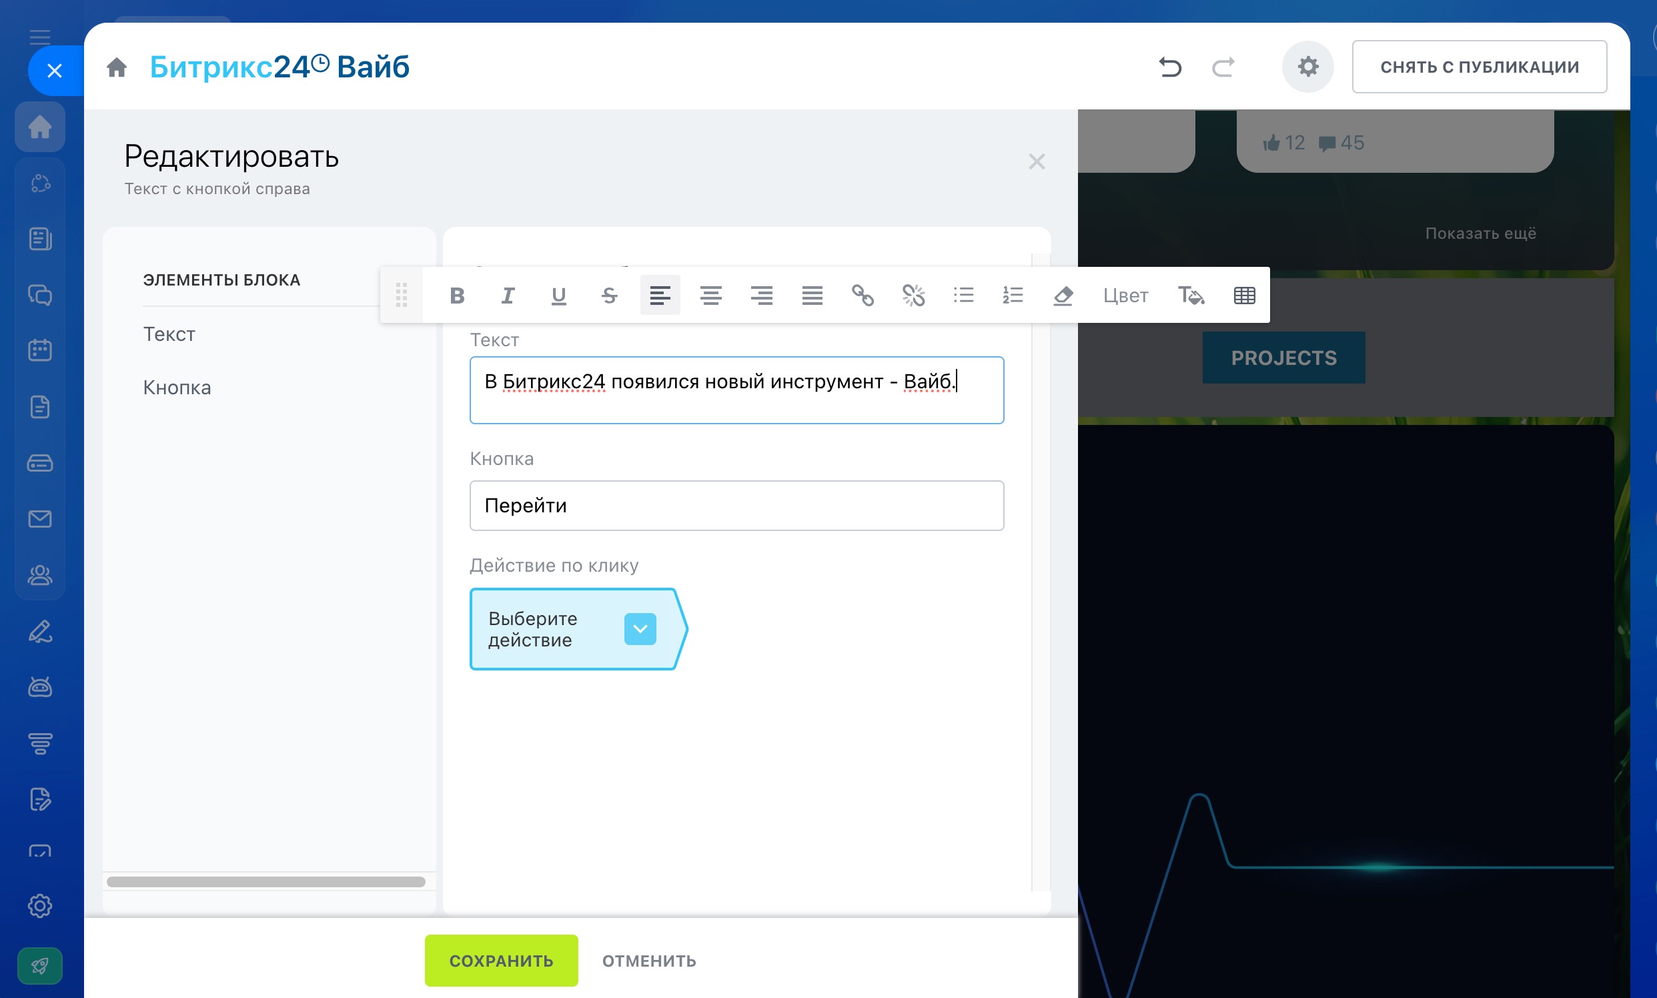Close slider with blue X button

tap(55, 71)
